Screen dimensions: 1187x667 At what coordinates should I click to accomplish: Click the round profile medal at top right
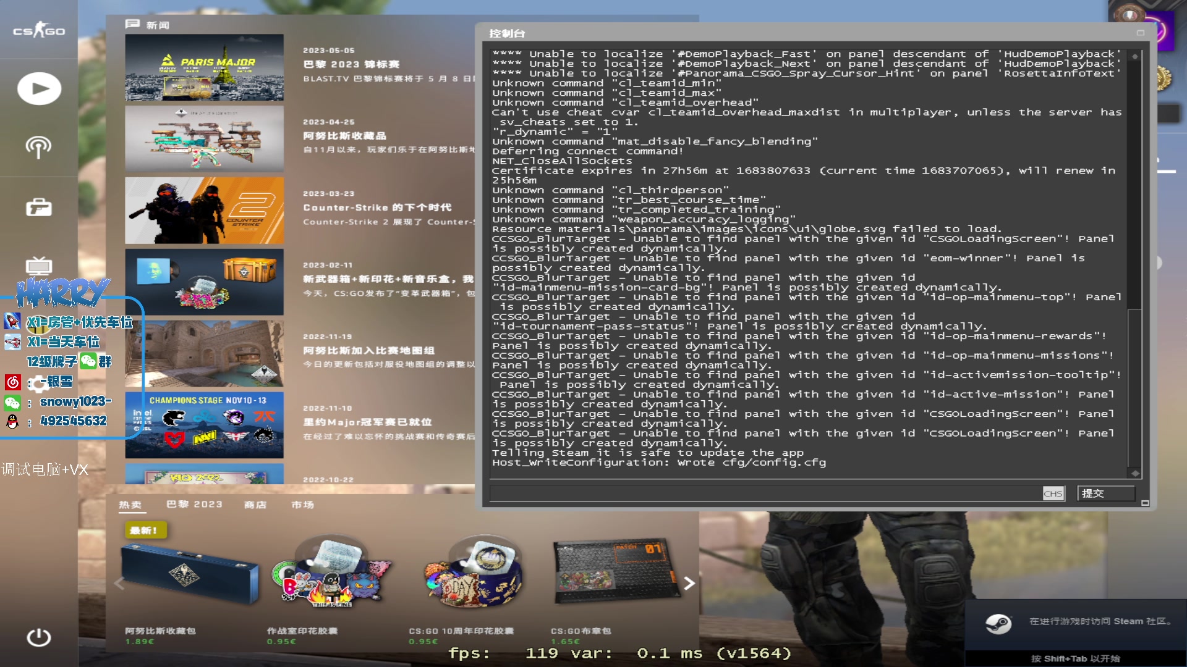[x=1131, y=15]
